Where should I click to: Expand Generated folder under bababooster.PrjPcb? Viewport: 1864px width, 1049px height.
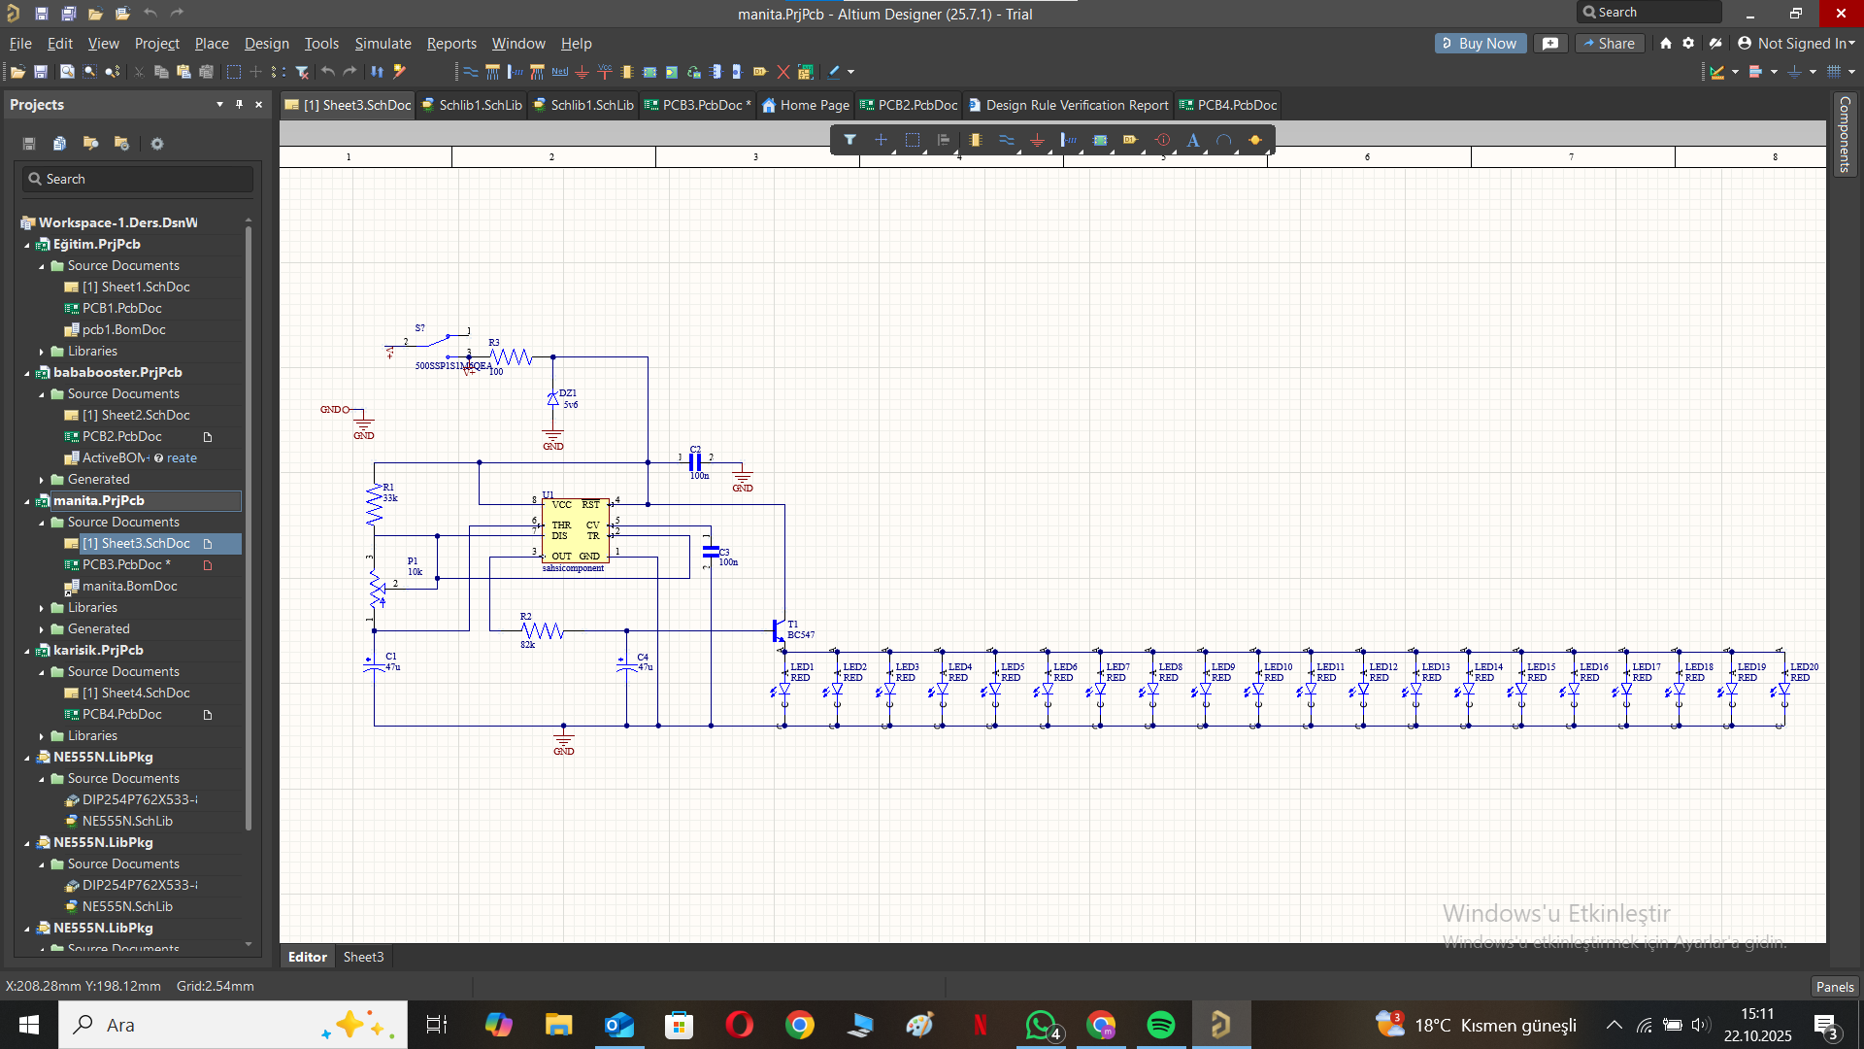pos(42,480)
